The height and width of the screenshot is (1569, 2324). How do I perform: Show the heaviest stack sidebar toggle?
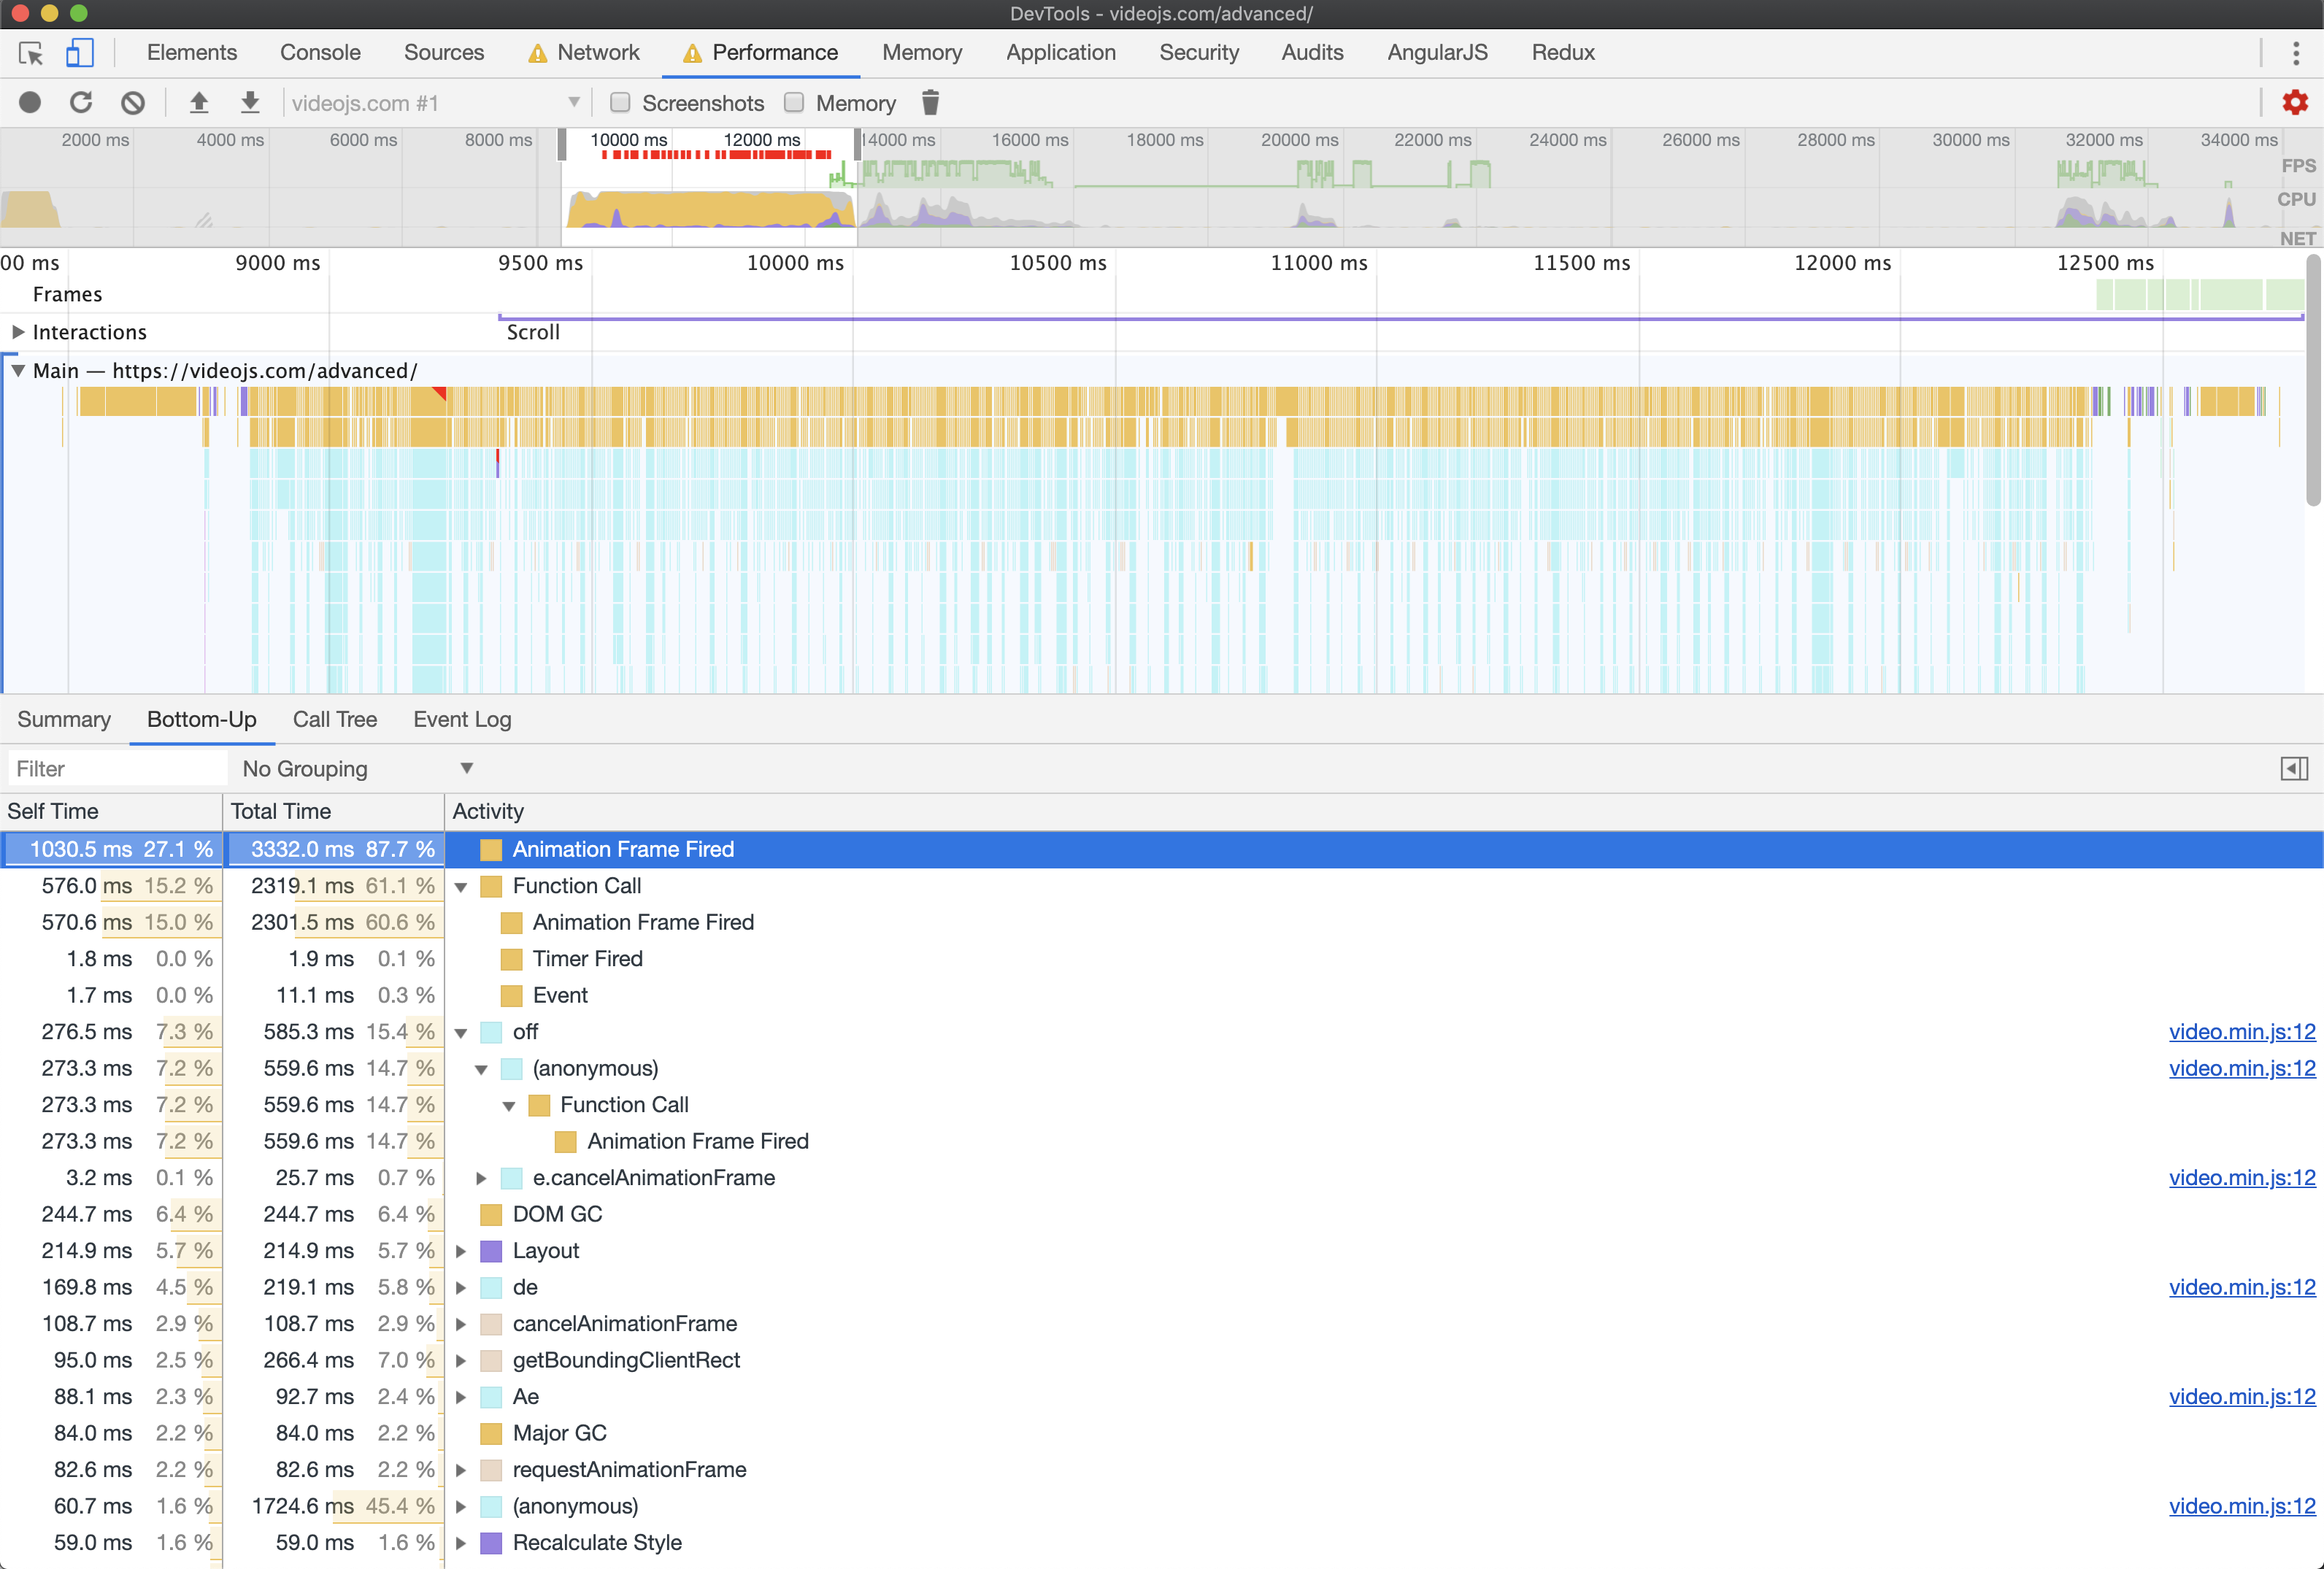click(x=2294, y=769)
